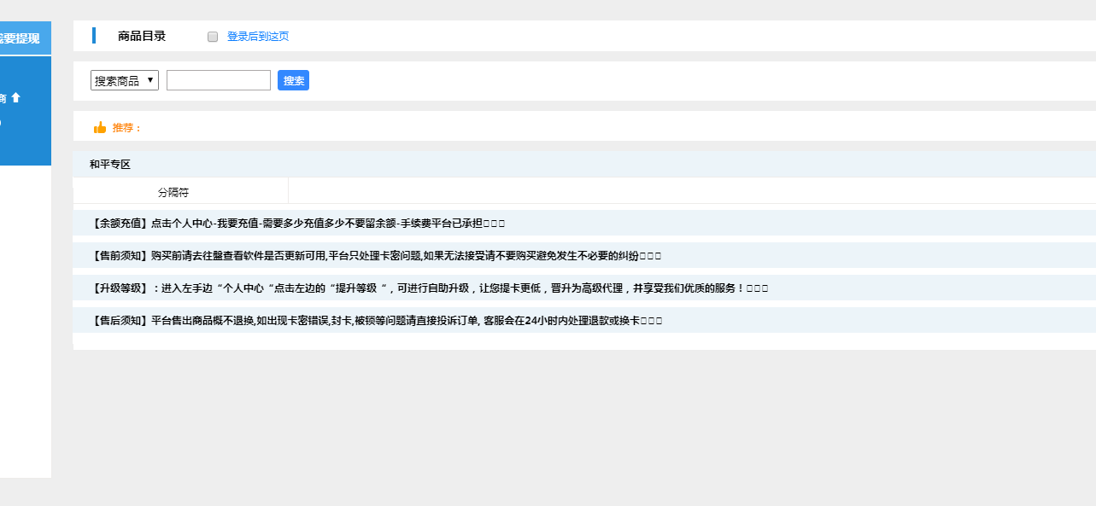Enable the 登录后到这页 checkbox
Image resolution: width=1096 pixels, height=506 pixels.
pyautogui.click(x=213, y=37)
